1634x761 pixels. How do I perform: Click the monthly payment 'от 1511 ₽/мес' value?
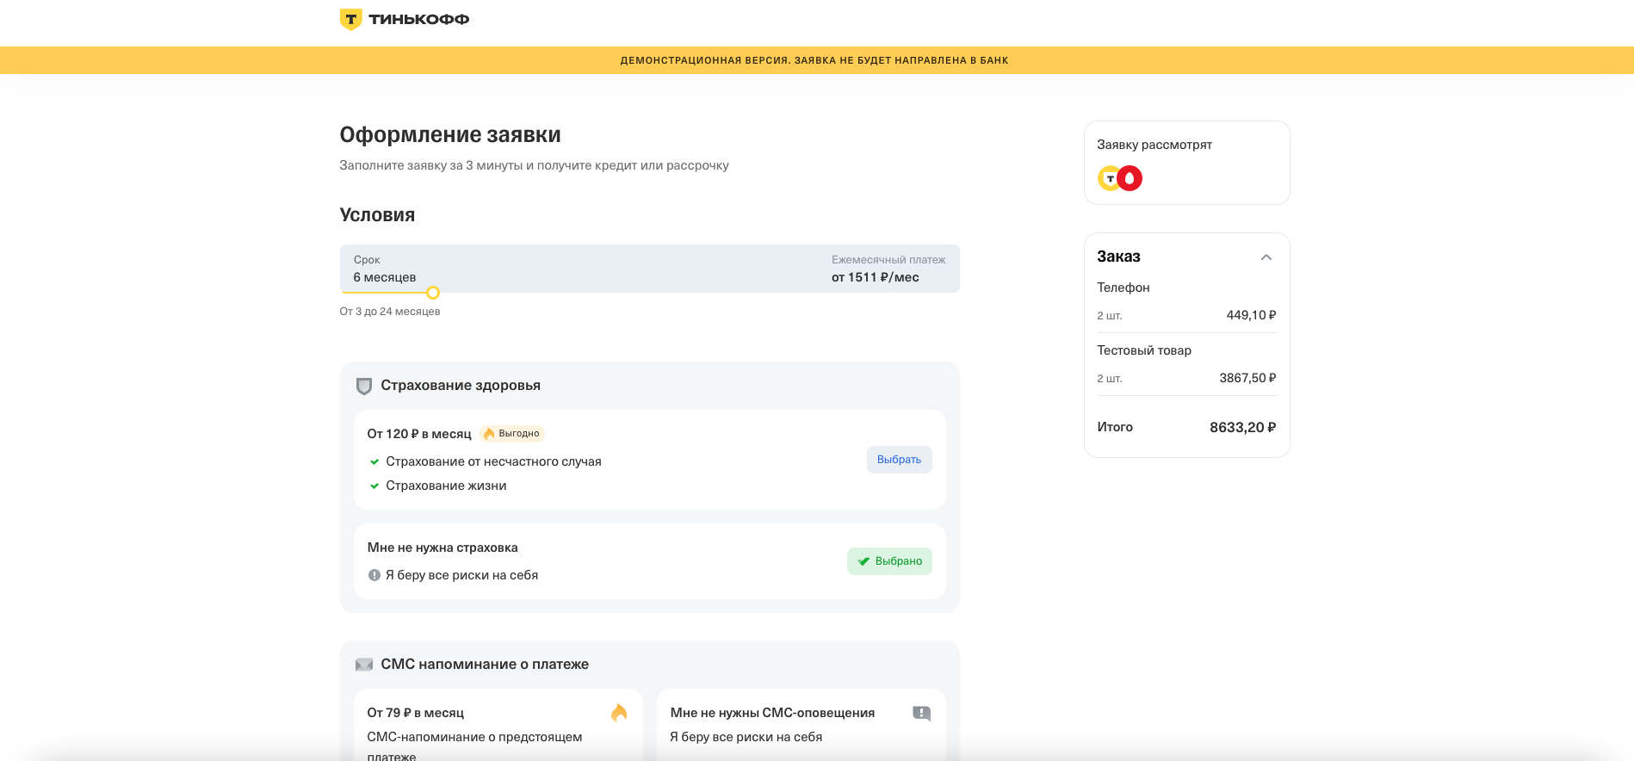pyautogui.click(x=876, y=277)
